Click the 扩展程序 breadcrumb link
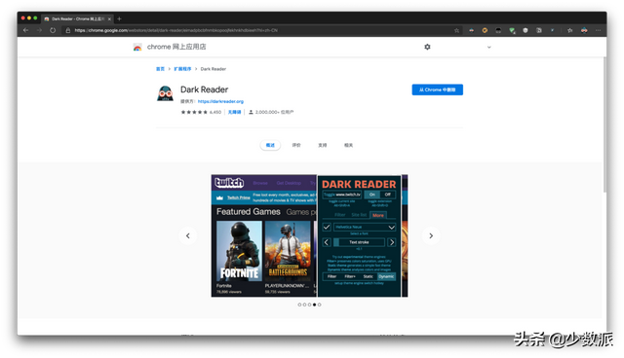 click(x=182, y=69)
